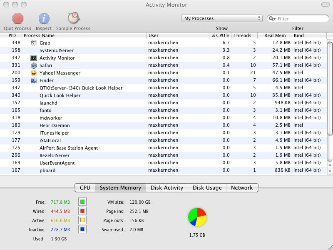Select the Hear Daemon process row
This screenshot has height=250, width=333.
pos(163,125)
